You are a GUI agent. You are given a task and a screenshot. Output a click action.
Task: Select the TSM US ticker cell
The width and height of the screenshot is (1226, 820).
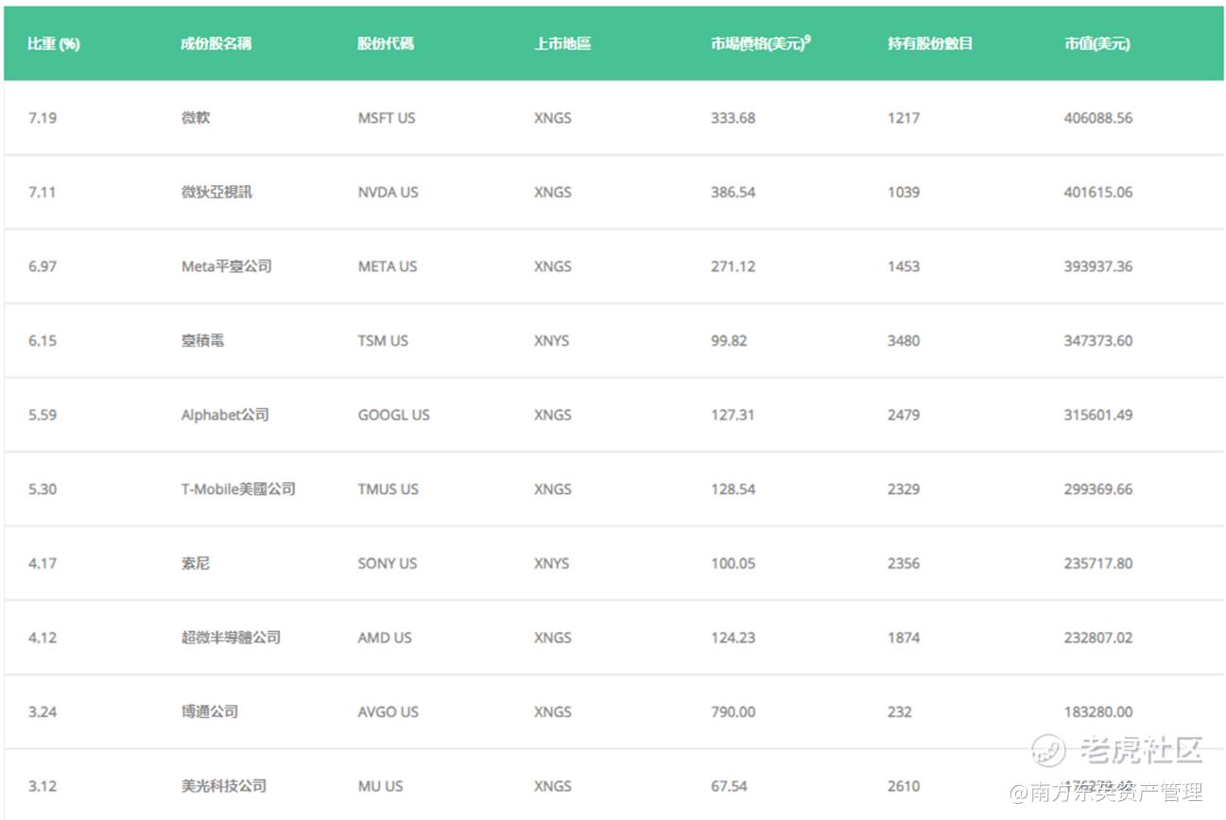383,340
